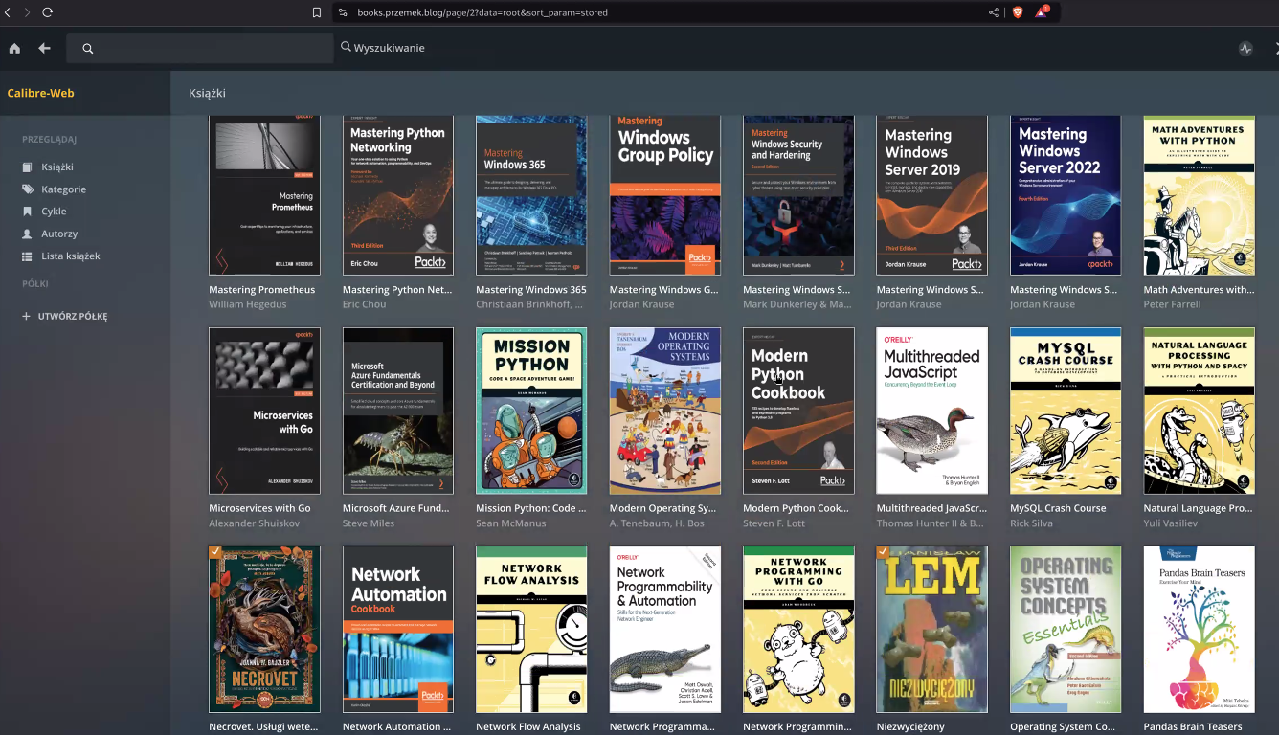Open Mastering Prometheus book cover
1279x735 pixels.
click(x=264, y=195)
